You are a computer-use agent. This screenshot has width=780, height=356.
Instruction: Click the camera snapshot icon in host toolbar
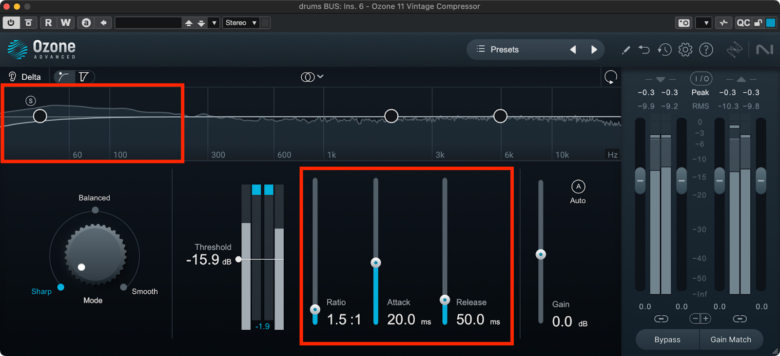click(683, 23)
